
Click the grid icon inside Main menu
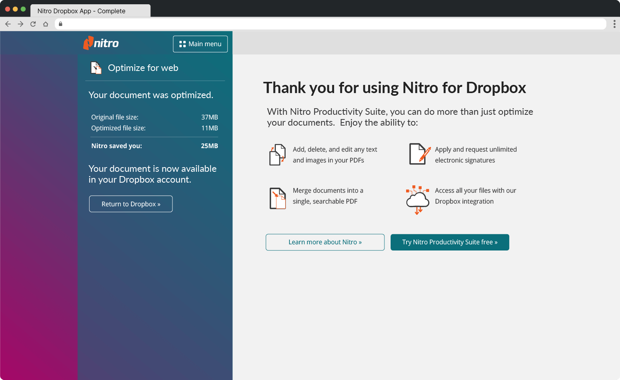(183, 44)
